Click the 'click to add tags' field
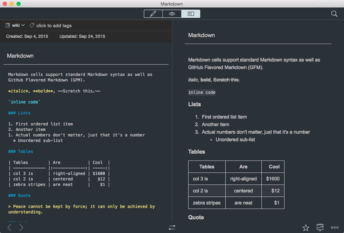The width and height of the screenshot is (344, 233). 54,26
